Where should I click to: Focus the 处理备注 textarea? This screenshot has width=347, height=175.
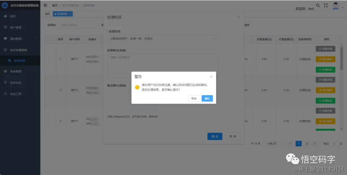point(163,66)
